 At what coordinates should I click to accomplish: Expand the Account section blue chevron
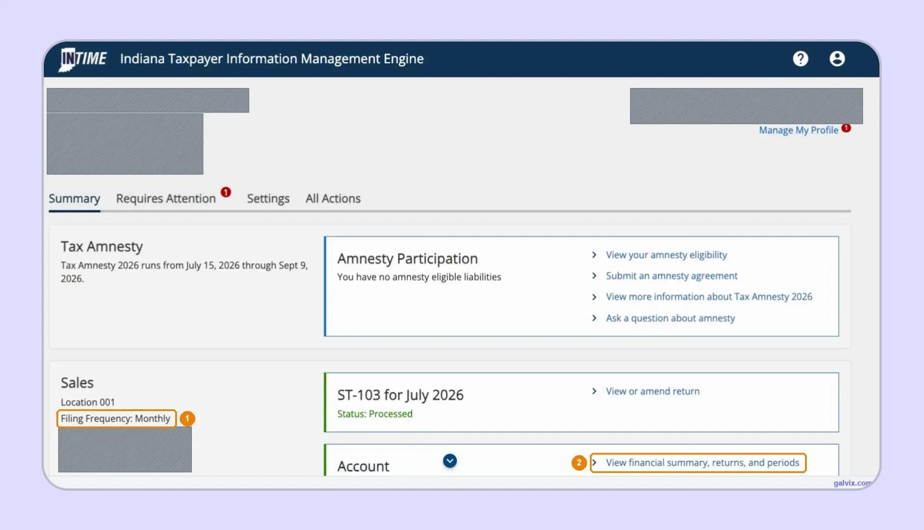450,461
